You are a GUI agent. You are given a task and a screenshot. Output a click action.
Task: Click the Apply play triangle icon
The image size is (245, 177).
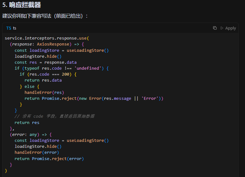[222, 28]
